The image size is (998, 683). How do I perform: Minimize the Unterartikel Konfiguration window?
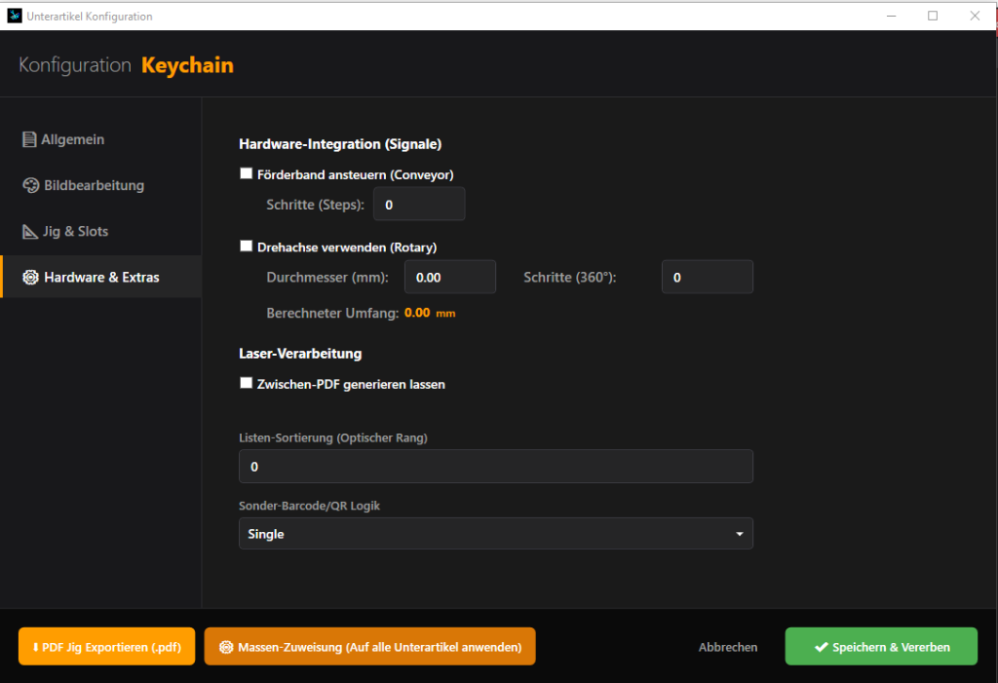point(891,16)
